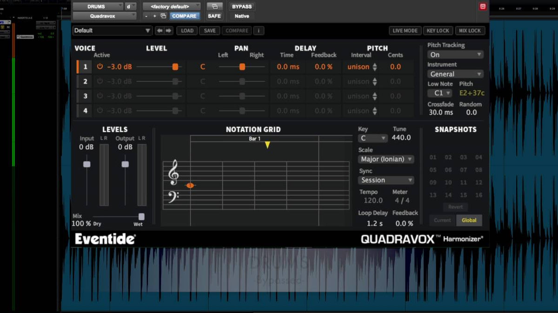Click Voice 1 feedback 0.0 % value
Screen dimensions: 558x313
[324, 67]
